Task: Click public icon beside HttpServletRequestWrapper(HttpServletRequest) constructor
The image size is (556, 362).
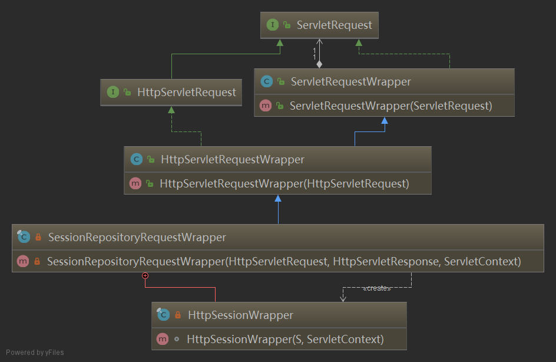Action: pyautogui.click(x=150, y=183)
